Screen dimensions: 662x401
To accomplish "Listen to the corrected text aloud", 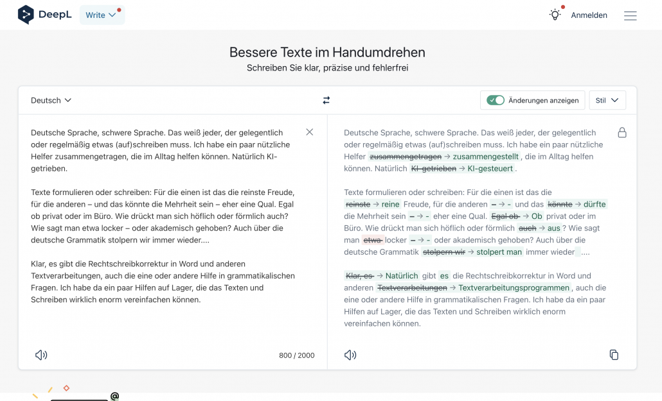I will click(x=349, y=354).
